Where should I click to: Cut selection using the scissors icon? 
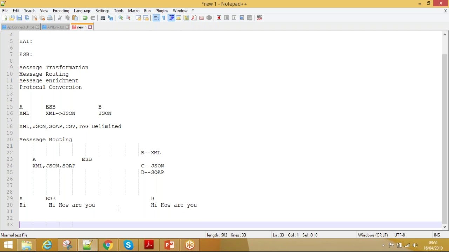[x=60, y=17]
